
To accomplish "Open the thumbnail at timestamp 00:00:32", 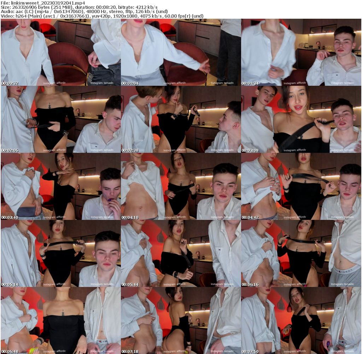I will click(x=60, y=52).
